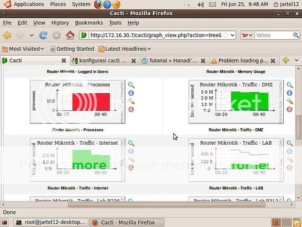Screen dimensions: 302x227
Task: Open the back/forward history dropdown arrow
Action: (x=31, y=35)
